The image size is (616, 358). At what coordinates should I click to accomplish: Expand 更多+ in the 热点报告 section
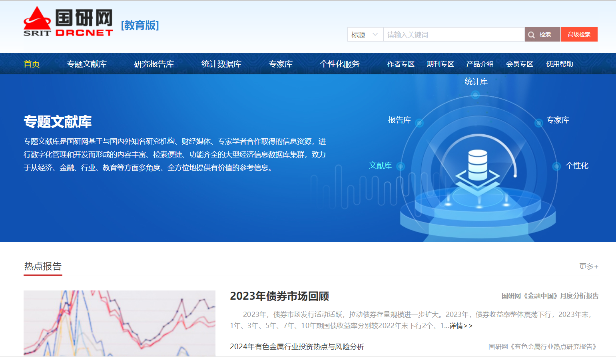tap(588, 267)
